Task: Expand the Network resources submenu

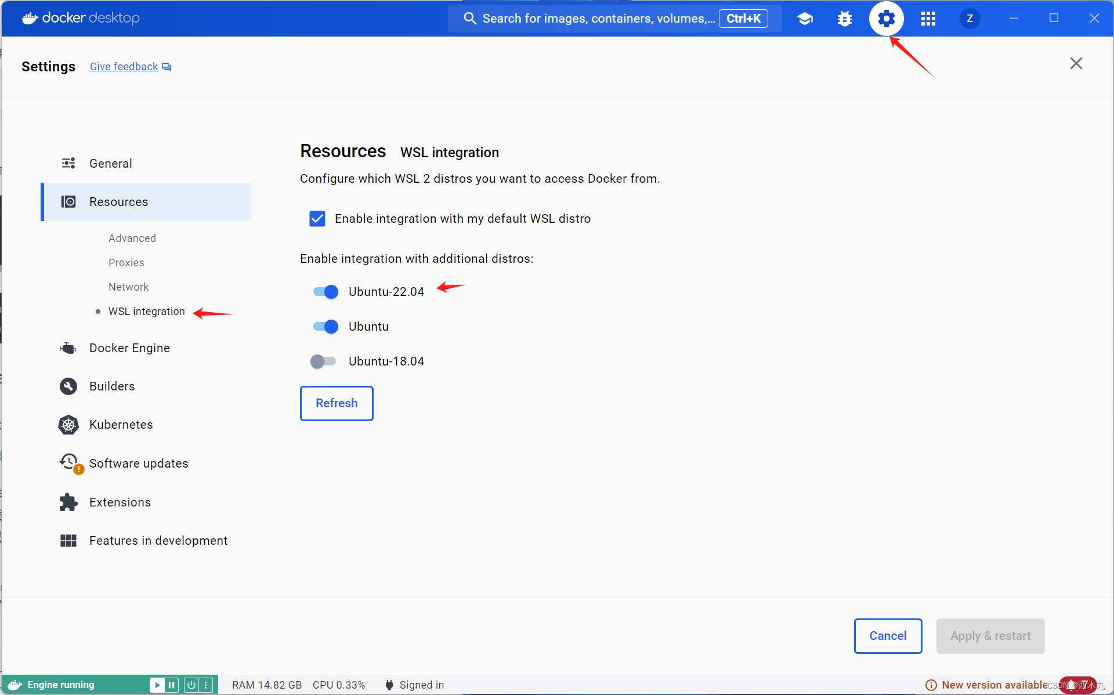Action: (127, 287)
